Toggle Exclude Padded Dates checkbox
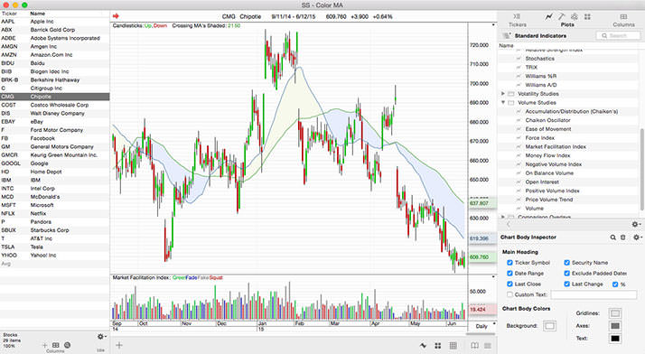 (x=566, y=273)
